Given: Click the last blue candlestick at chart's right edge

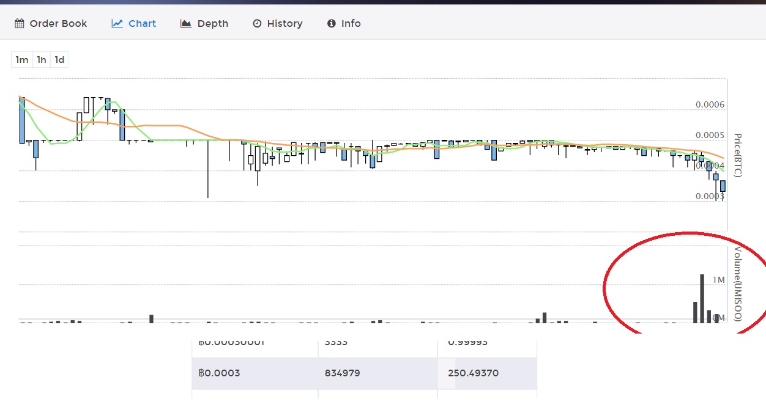Looking at the screenshot, I should pyautogui.click(x=723, y=186).
